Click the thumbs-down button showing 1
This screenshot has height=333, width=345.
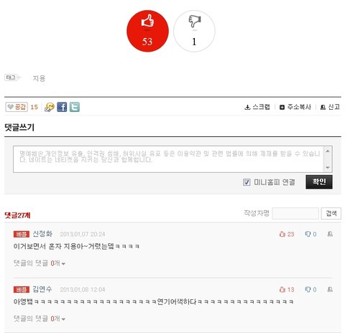click(x=194, y=31)
